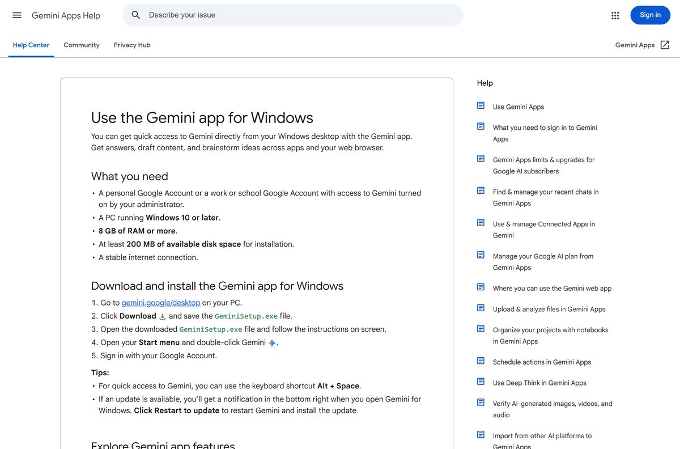Click the icon beside Schedule actions
680x449 pixels.
tap(481, 362)
